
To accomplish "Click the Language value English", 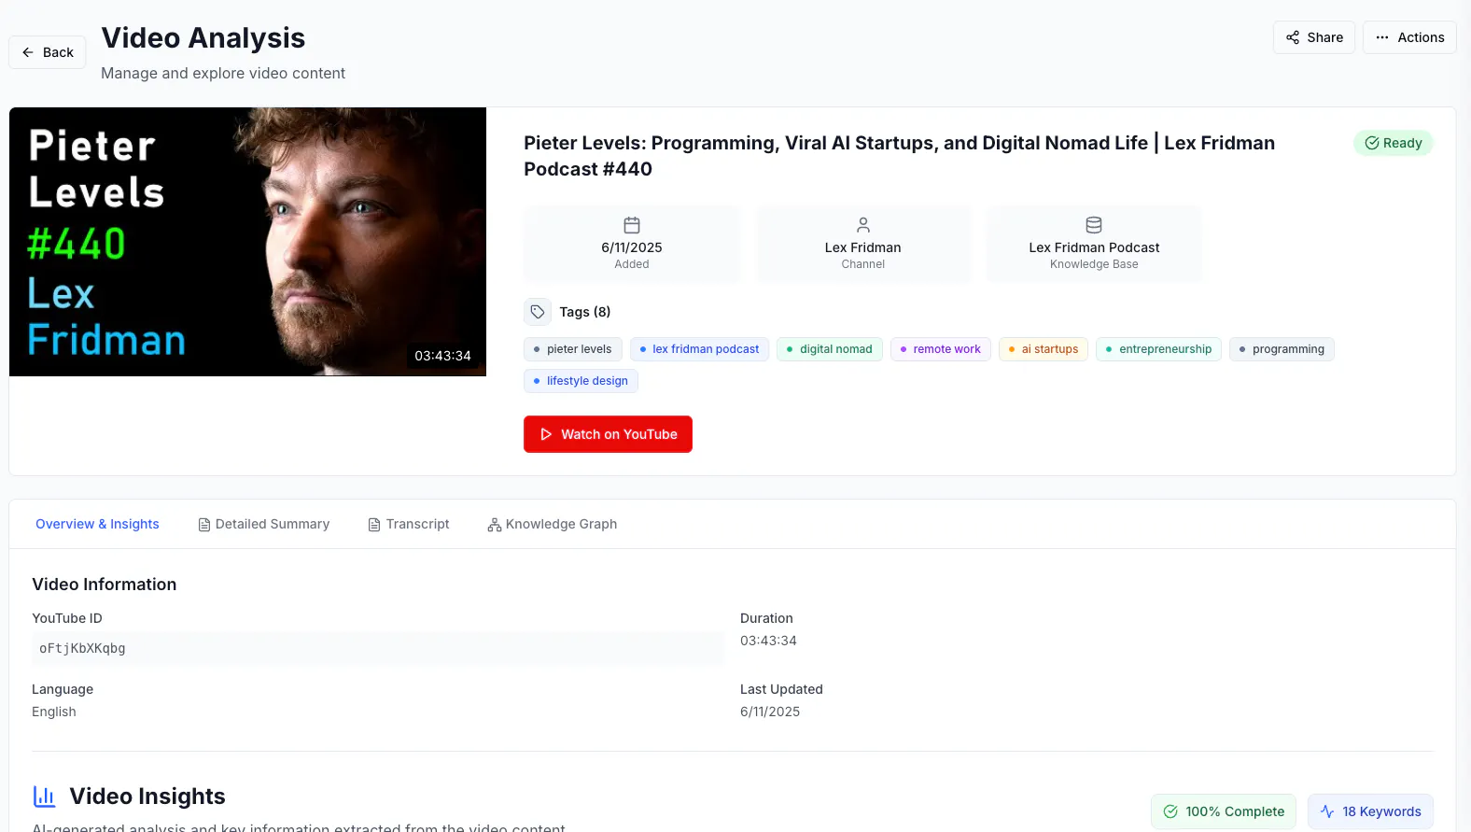I will click(54, 712).
